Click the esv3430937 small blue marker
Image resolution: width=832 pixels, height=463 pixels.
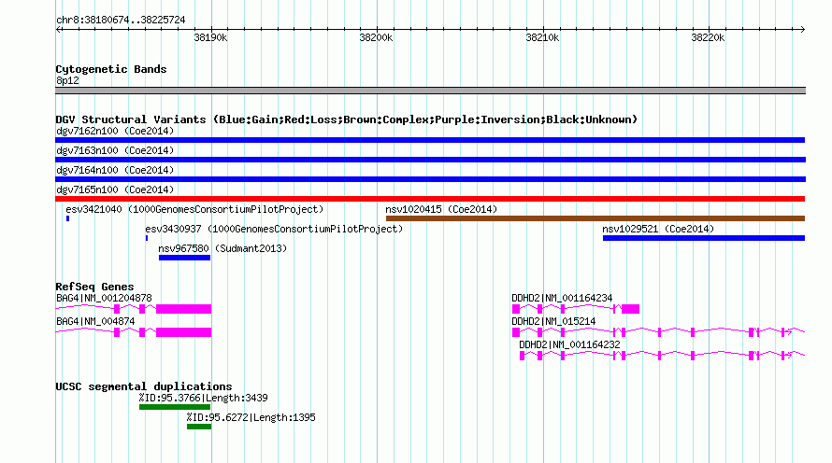tap(147, 238)
